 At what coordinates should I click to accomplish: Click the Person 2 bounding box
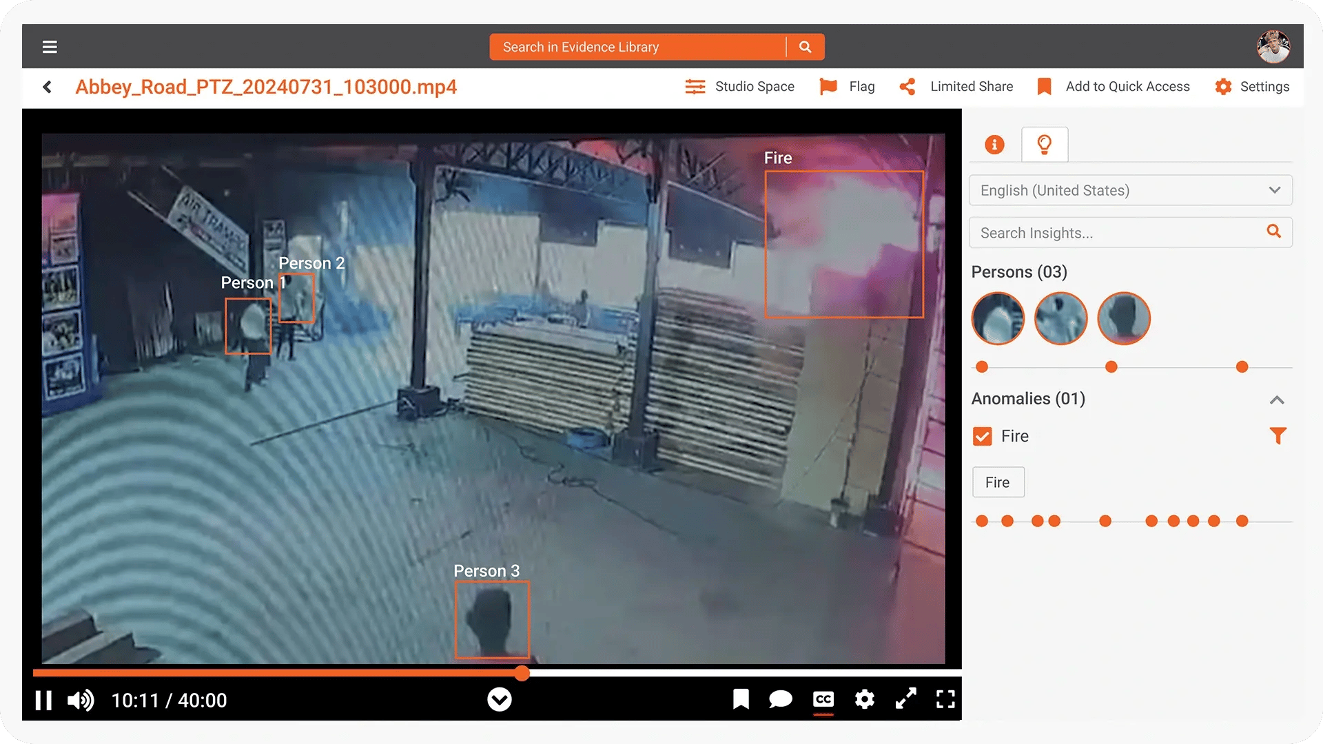(297, 298)
